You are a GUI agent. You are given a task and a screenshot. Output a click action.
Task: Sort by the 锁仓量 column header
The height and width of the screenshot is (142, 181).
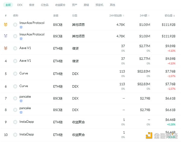coord(170,15)
